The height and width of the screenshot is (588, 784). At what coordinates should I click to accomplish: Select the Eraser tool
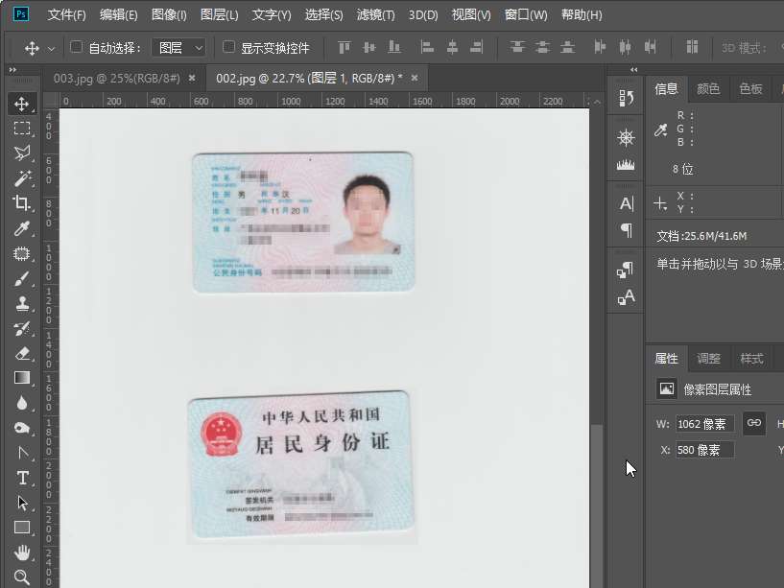pyautogui.click(x=21, y=354)
